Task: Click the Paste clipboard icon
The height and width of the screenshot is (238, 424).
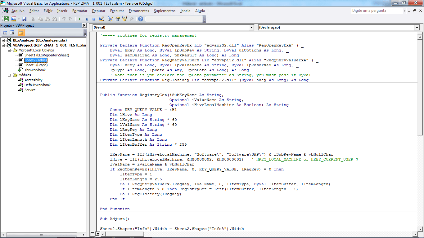Action: coord(47,19)
